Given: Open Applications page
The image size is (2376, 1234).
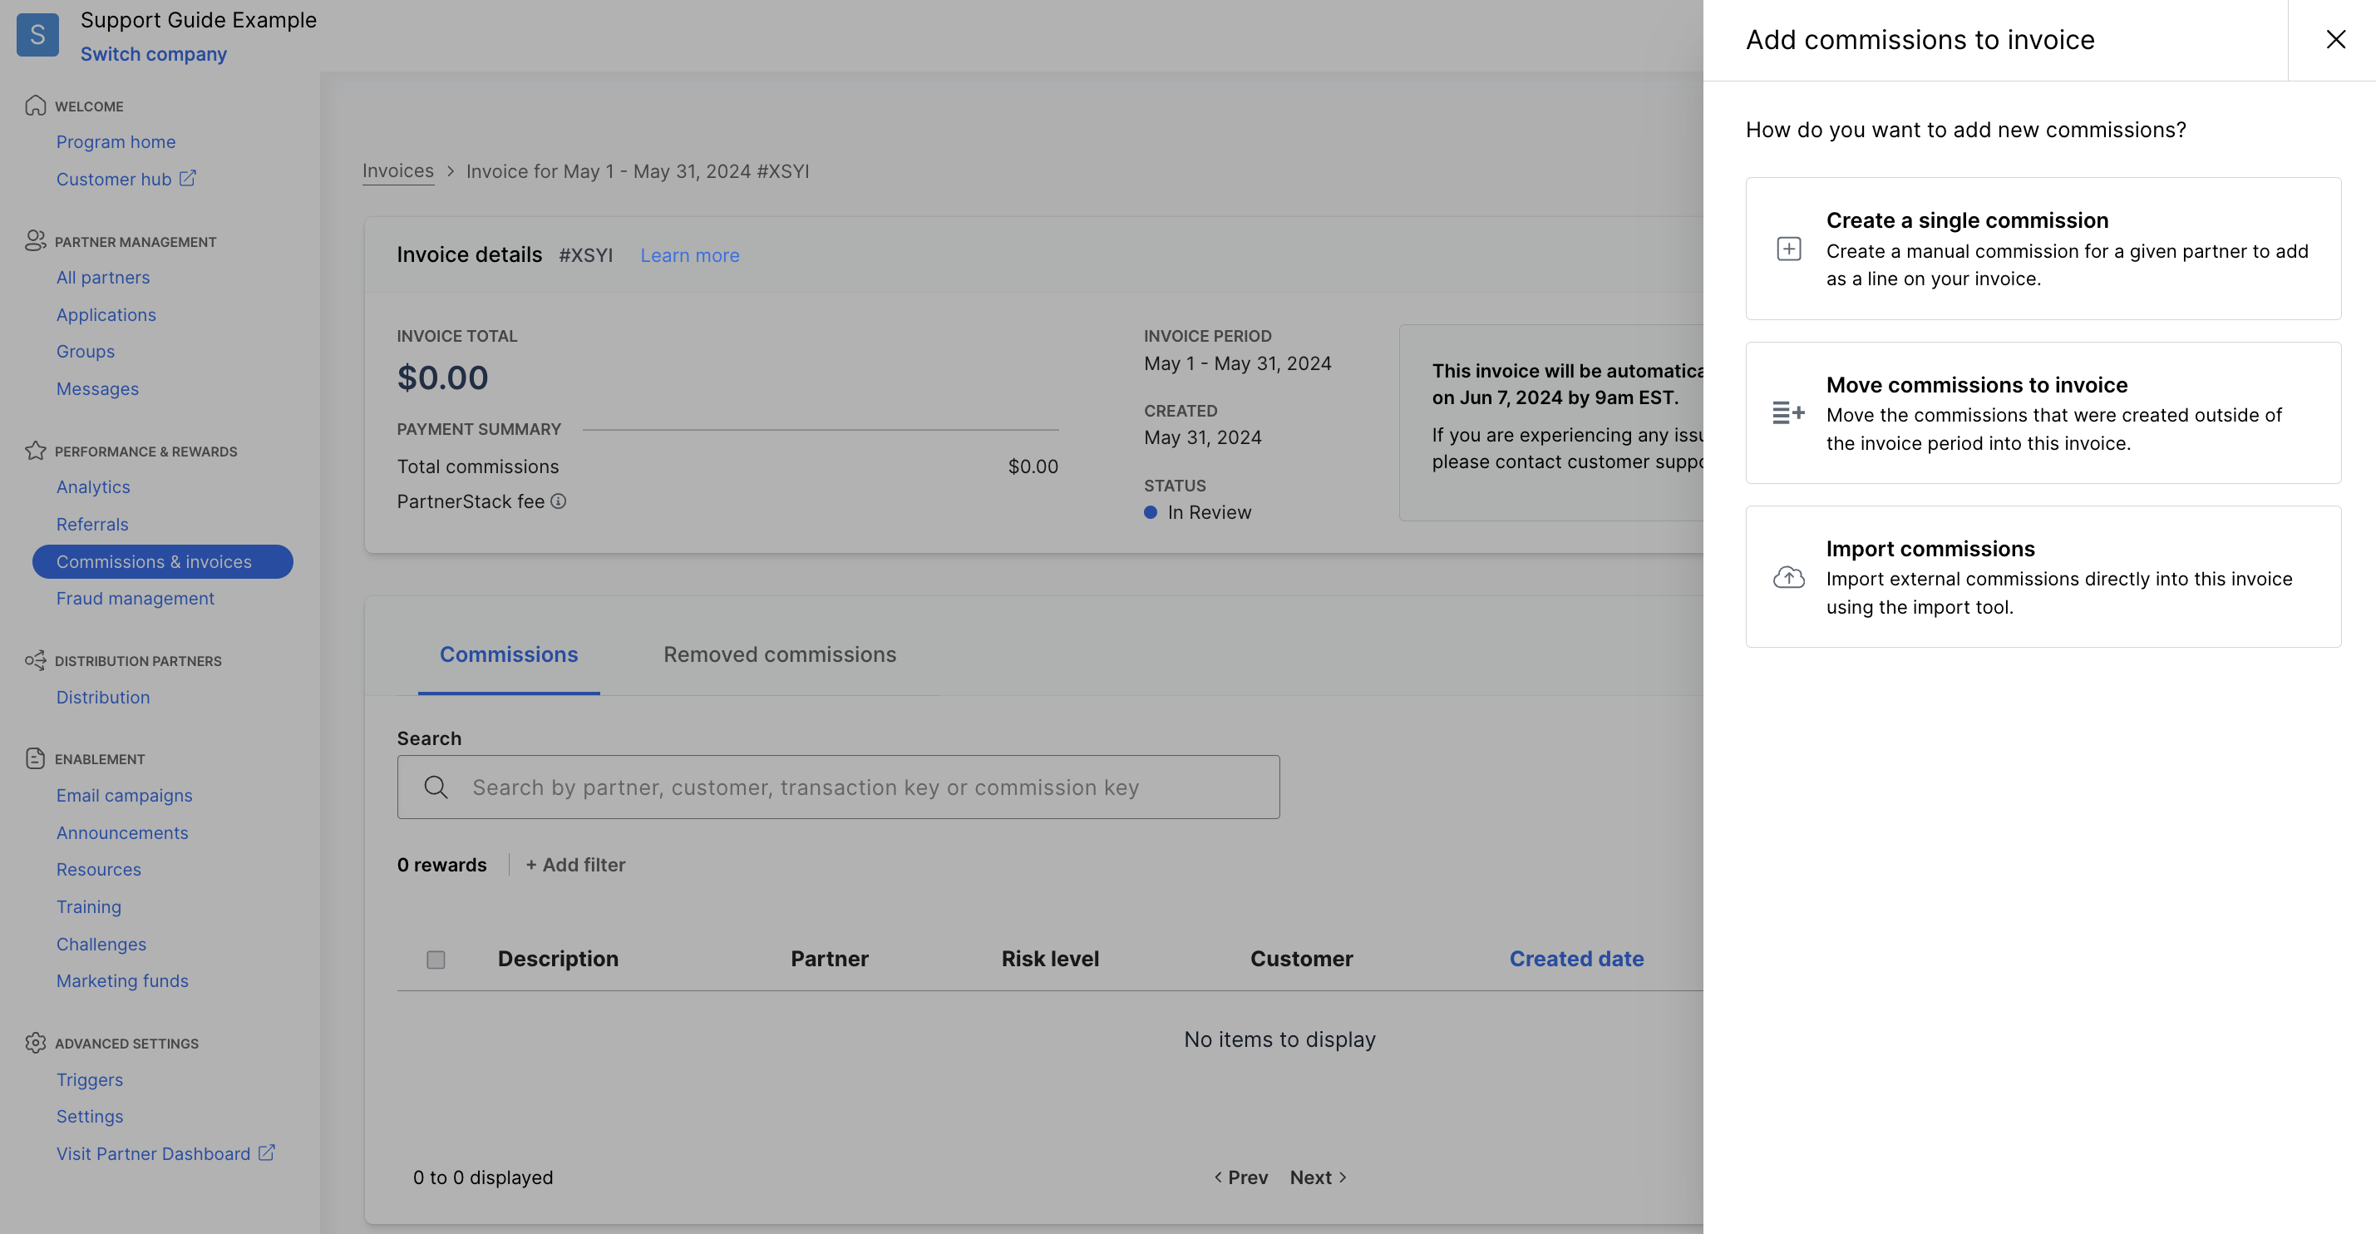Looking at the screenshot, I should click(x=106, y=314).
